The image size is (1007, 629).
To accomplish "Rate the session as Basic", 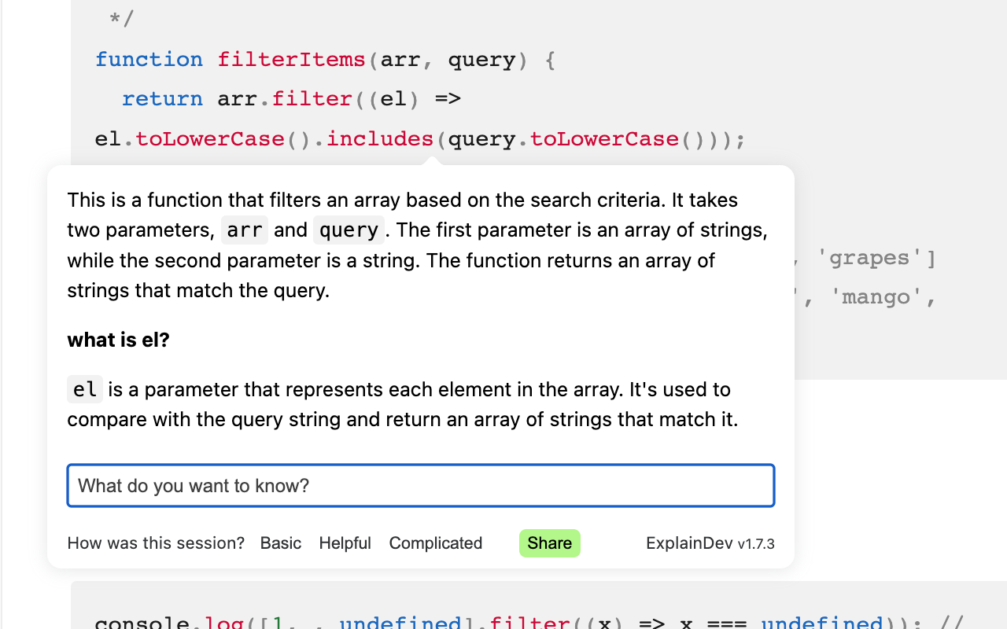I will point(280,543).
